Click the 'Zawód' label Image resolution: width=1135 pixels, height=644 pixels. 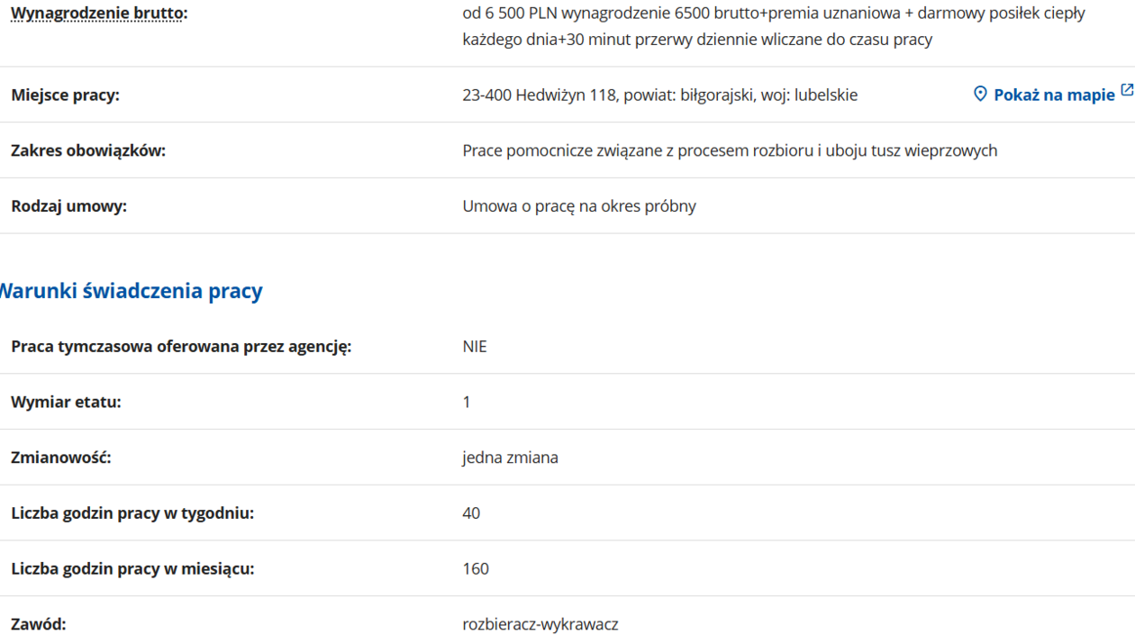[x=38, y=624]
